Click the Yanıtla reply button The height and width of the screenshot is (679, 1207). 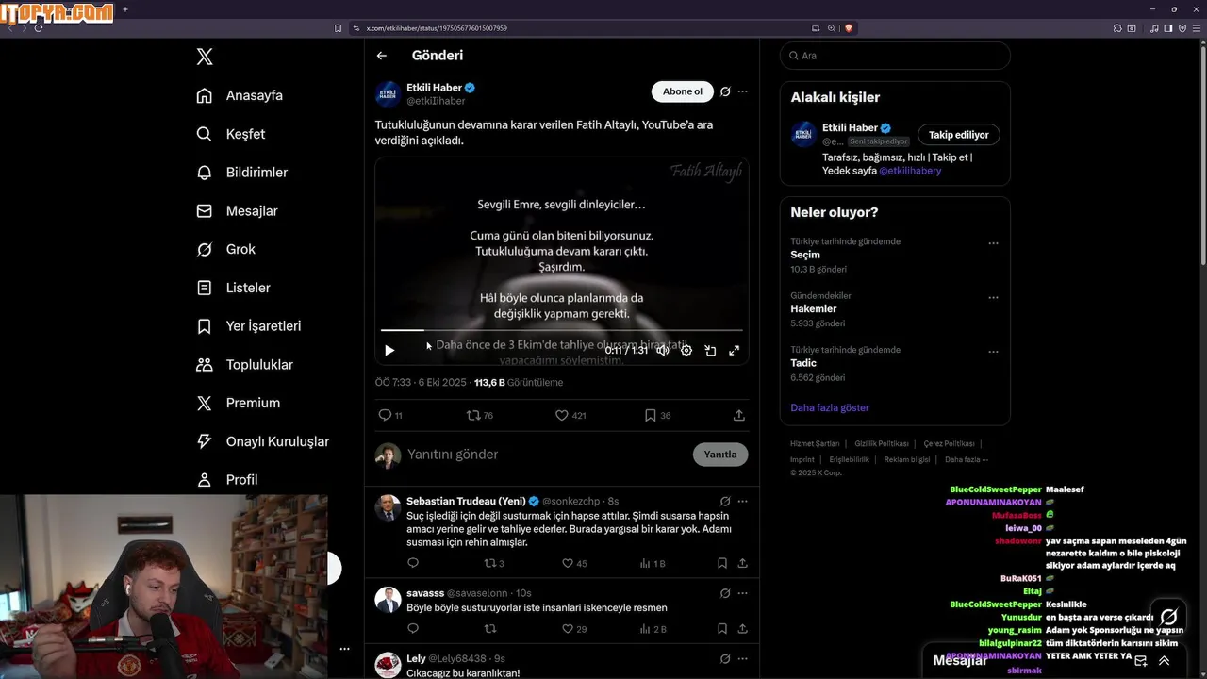[720, 455]
